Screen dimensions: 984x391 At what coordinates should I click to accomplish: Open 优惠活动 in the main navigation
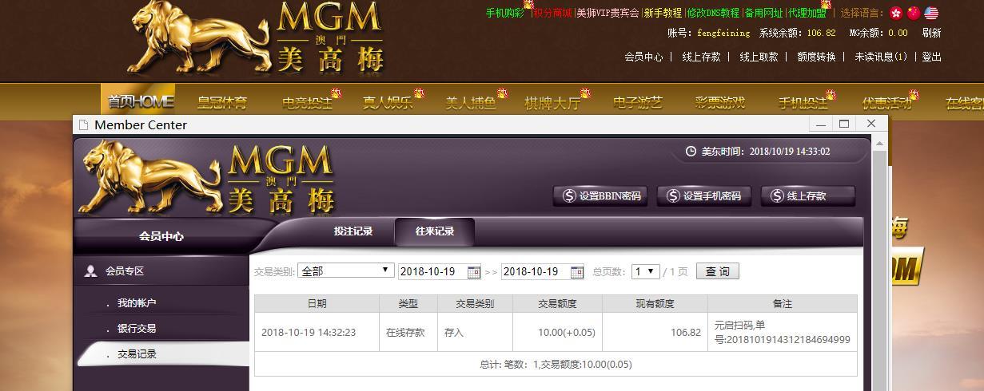[x=886, y=102]
